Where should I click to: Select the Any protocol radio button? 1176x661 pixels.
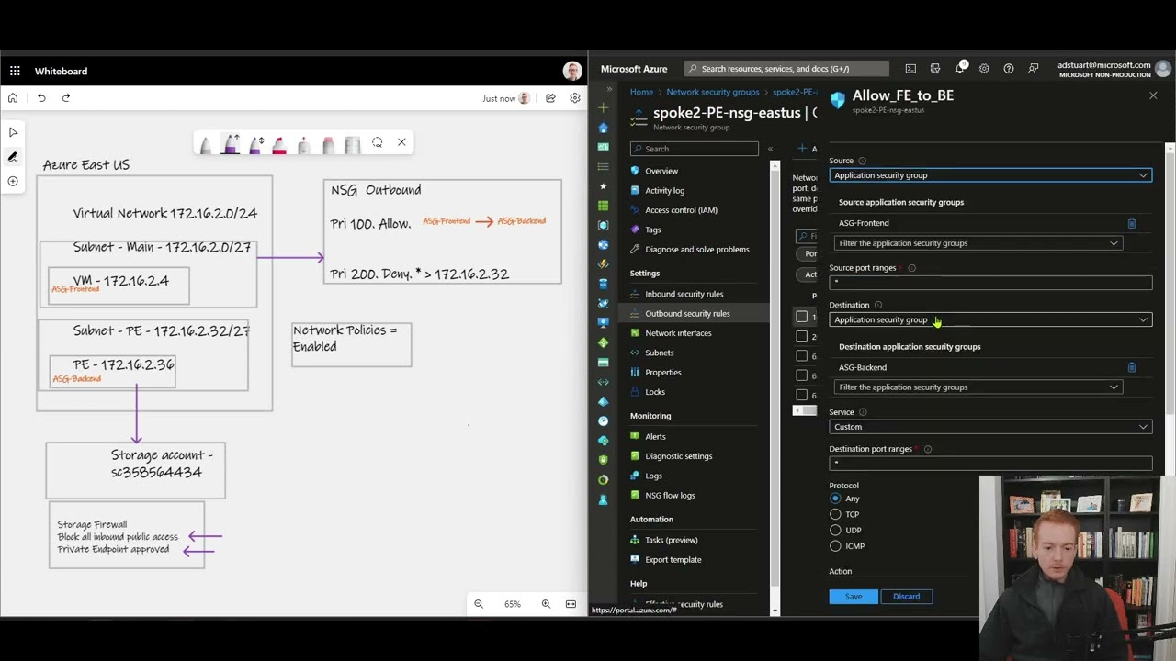tap(835, 499)
